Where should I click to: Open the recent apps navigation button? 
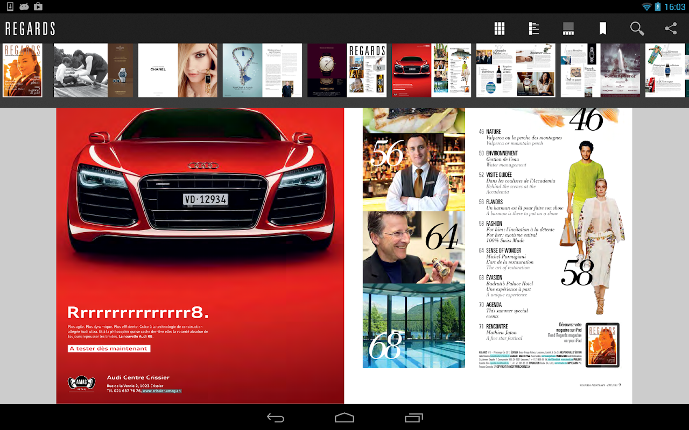pos(414,418)
